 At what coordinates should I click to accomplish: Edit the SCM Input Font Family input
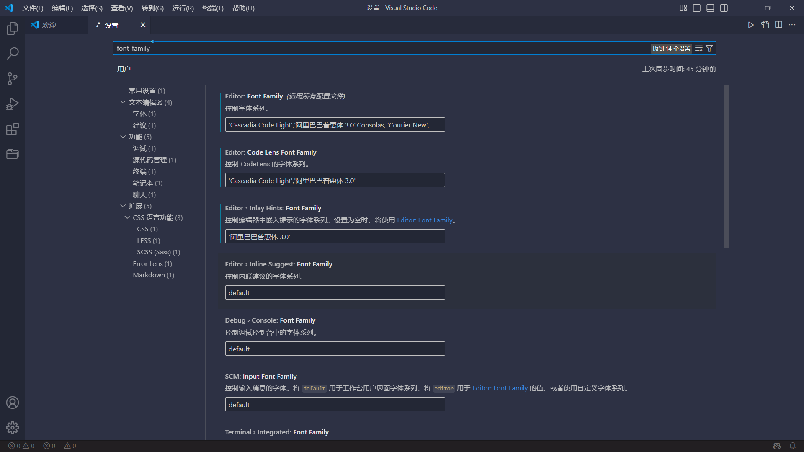335,405
